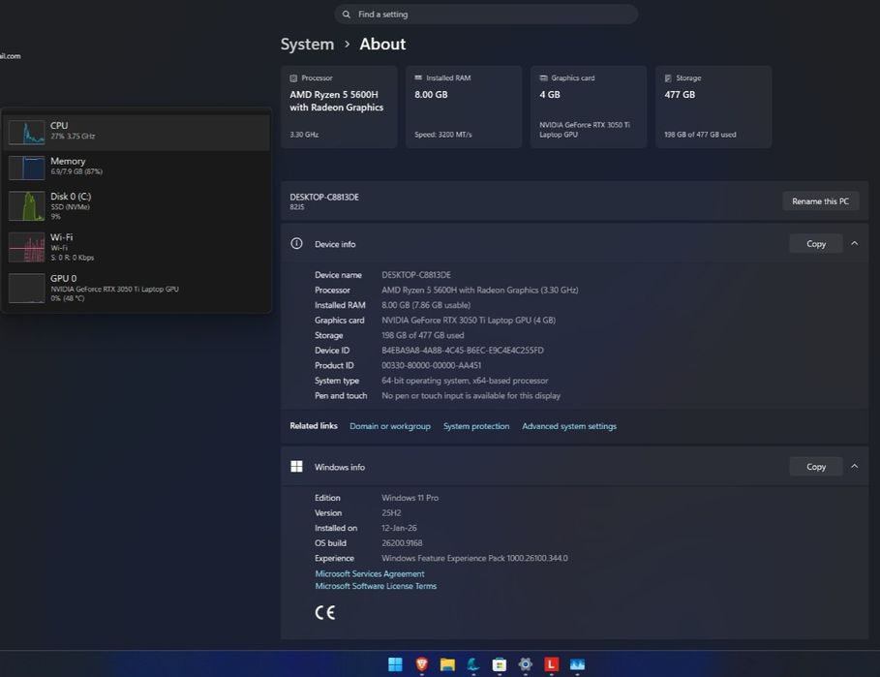Click CPU 27% 3.75 GHz reading

73,137
